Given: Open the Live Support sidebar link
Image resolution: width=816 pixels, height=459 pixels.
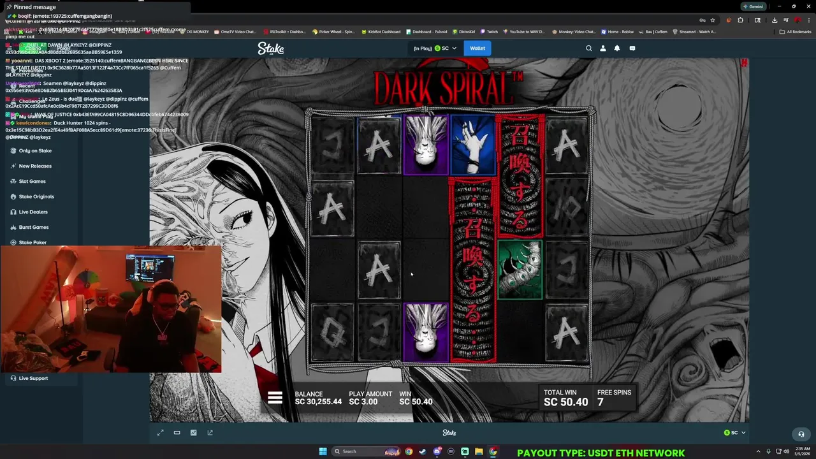Looking at the screenshot, I should click(33, 378).
